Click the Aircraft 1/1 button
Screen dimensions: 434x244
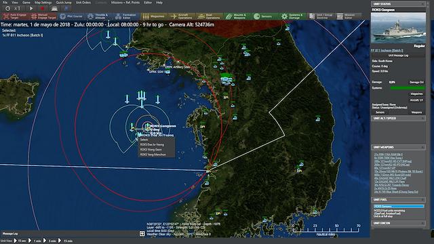point(416,100)
